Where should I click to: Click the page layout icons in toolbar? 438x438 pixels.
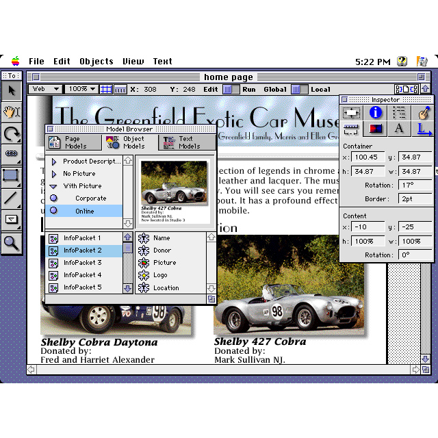click(407, 90)
